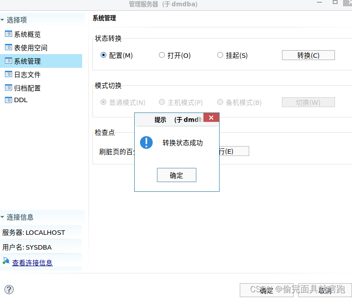The height and width of the screenshot is (298, 352).
Task: Click the 系统概览 list icon
Action: [x=8, y=34]
